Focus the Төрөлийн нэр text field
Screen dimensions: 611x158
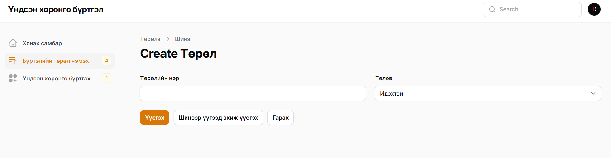point(253,94)
